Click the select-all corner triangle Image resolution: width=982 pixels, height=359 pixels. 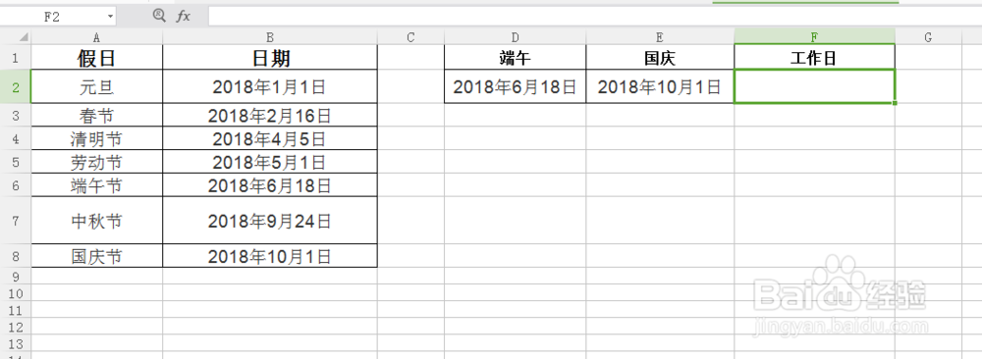(23, 37)
